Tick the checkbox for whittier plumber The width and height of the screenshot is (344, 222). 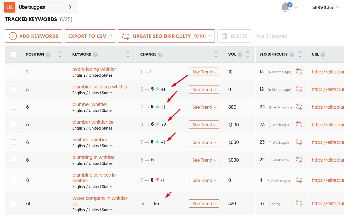pyautogui.click(x=13, y=142)
